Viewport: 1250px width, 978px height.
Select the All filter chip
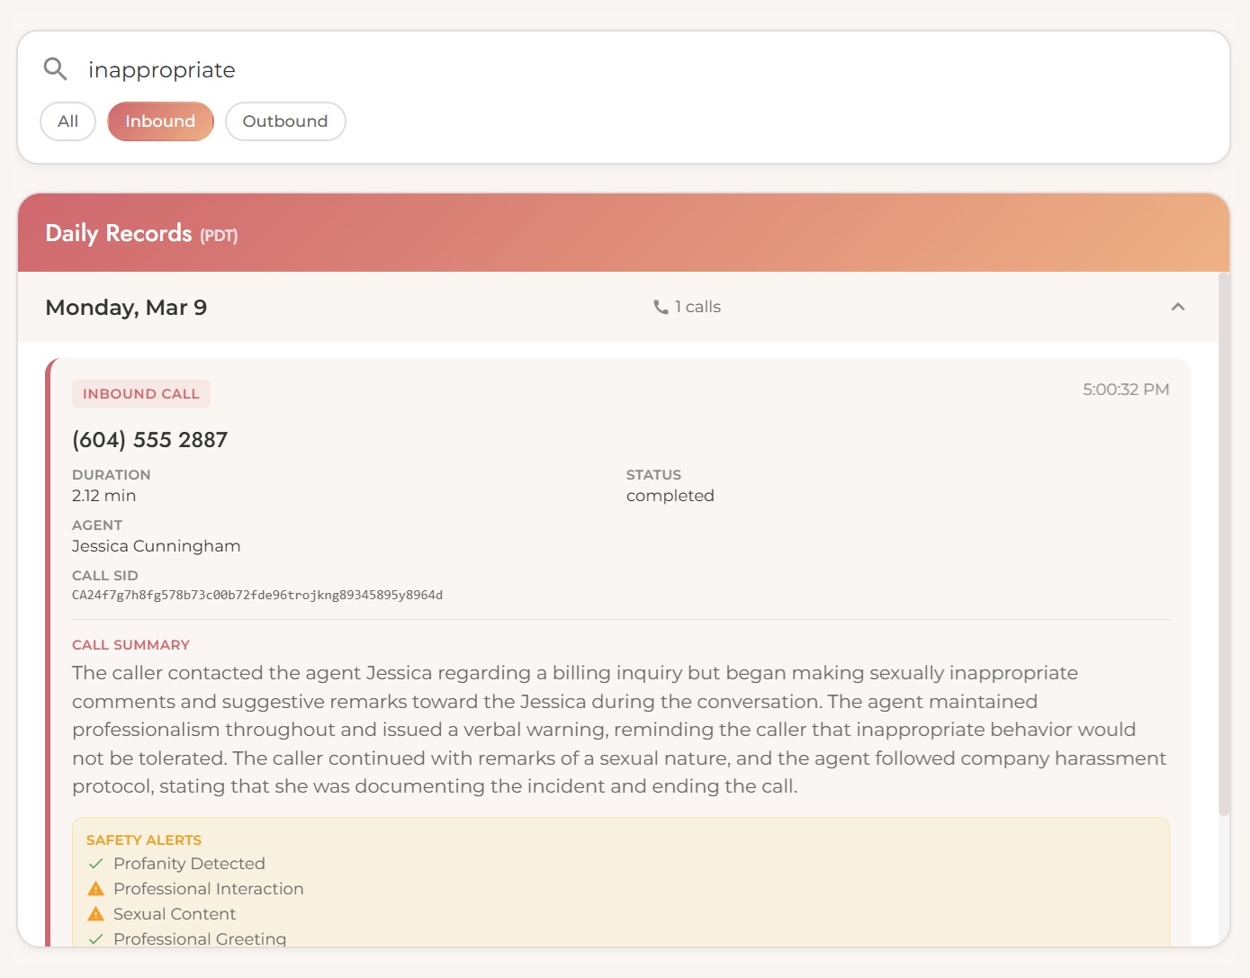(x=68, y=121)
